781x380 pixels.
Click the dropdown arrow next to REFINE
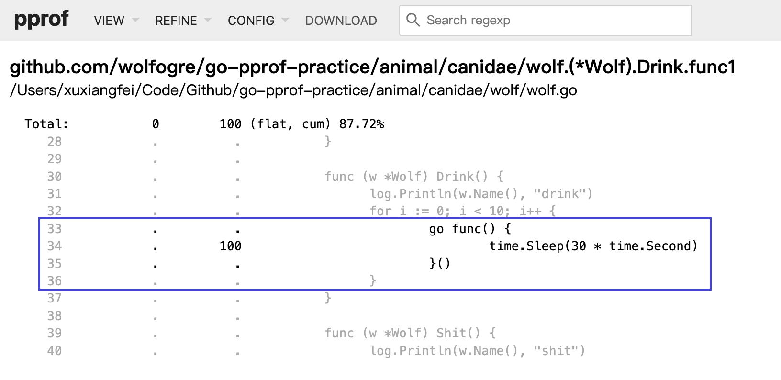point(208,20)
